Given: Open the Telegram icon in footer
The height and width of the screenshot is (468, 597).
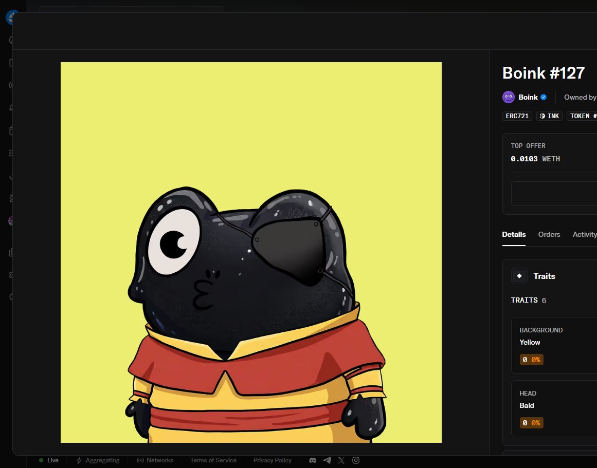Looking at the screenshot, I should [327, 460].
